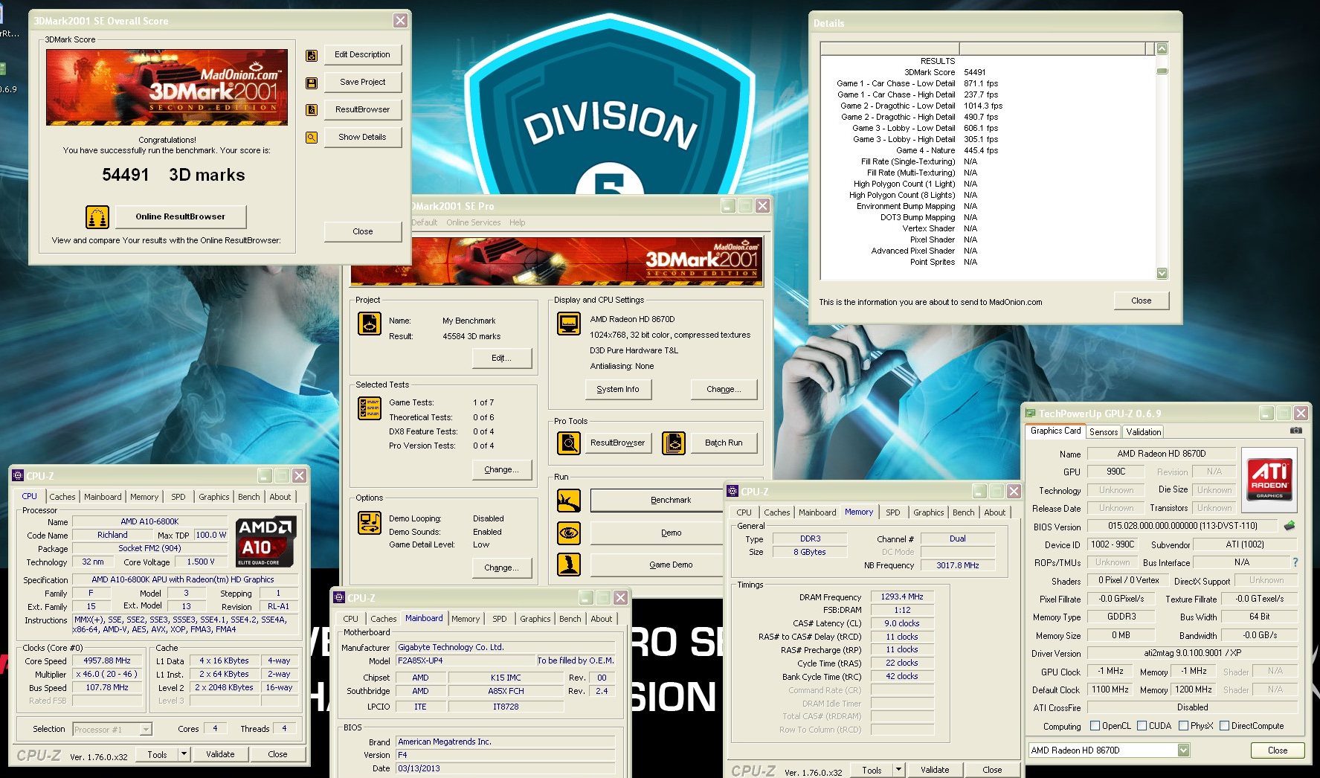The width and height of the screenshot is (1320, 778).
Task: Open the GPU selection dropdown in GPU-Z
Action: [1184, 750]
